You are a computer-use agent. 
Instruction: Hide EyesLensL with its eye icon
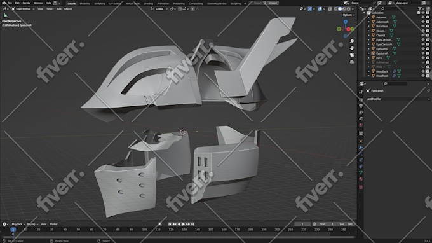423,48
